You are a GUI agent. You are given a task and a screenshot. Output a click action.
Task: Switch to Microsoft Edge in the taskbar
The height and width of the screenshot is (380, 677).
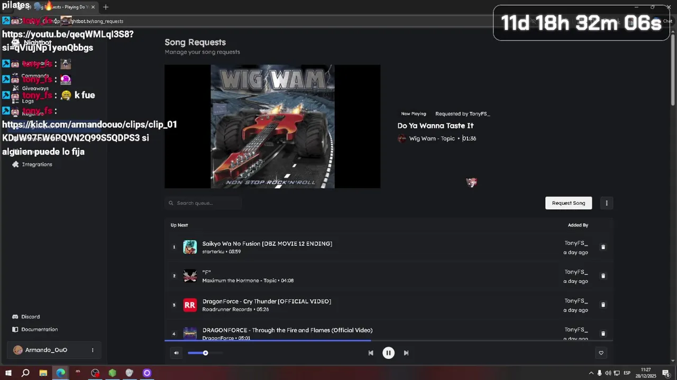click(x=60, y=373)
